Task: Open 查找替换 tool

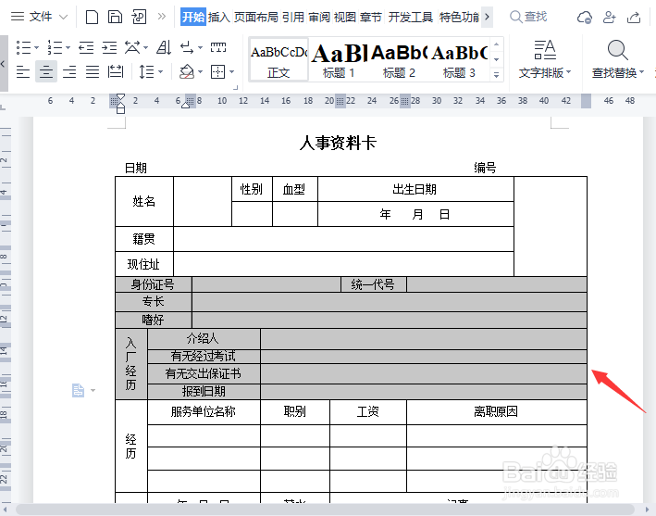Action: 617,59
